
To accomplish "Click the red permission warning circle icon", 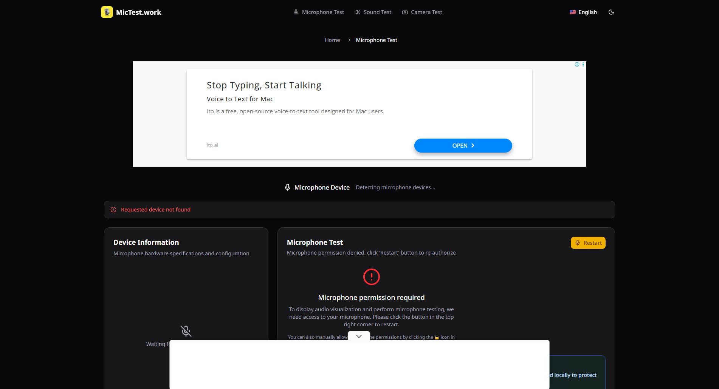I will tap(371, 277).
